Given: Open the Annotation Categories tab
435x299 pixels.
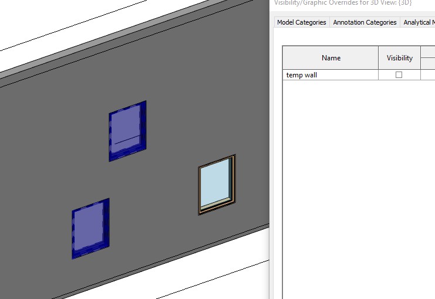Looking at the screenshot, I should click(365, 22).
